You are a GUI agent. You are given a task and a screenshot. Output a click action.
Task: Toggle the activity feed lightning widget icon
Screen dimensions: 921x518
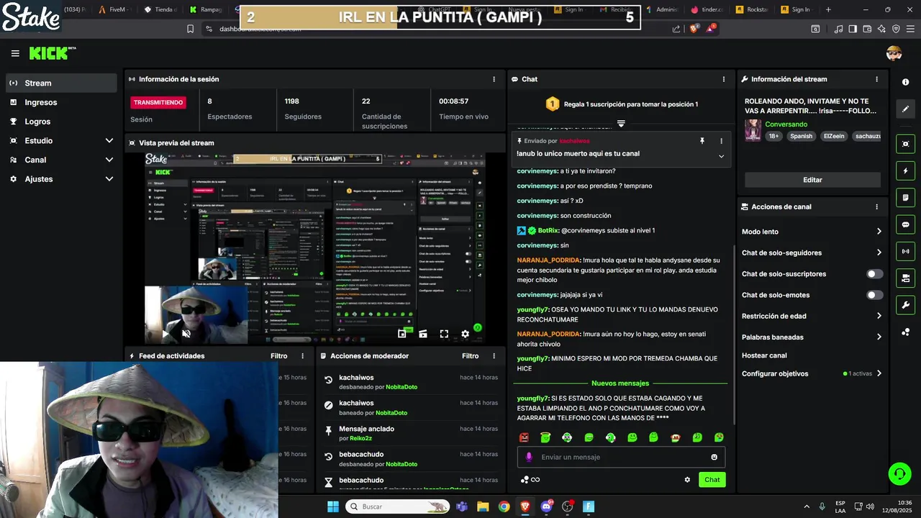905,171
